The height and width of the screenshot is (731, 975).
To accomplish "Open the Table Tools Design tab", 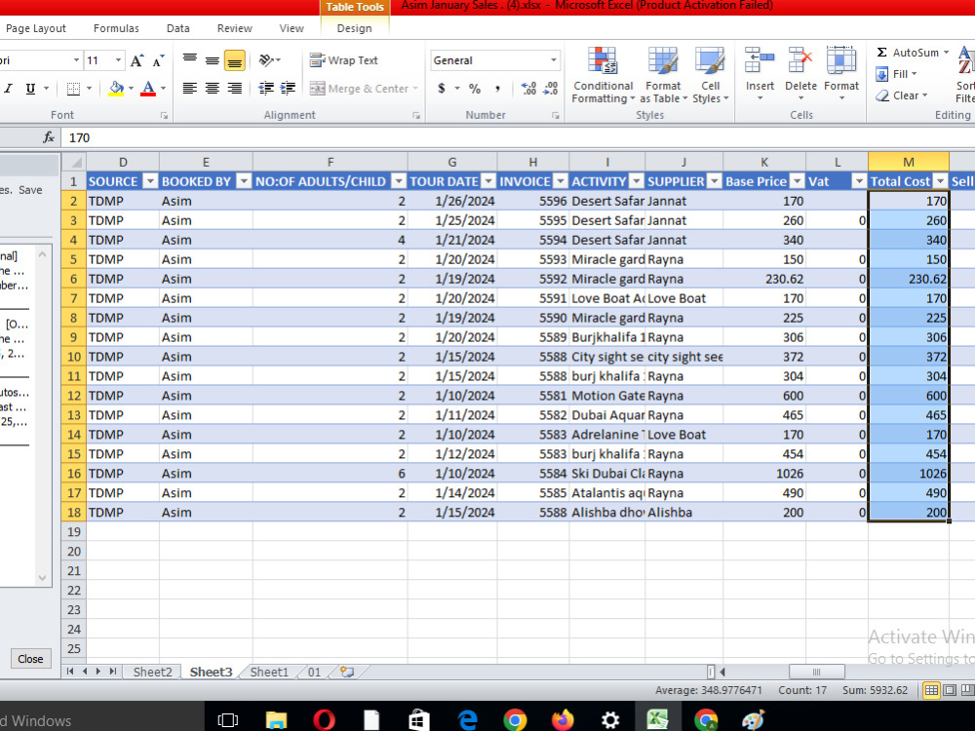I will pyautogui.click(x=355, y=28).
